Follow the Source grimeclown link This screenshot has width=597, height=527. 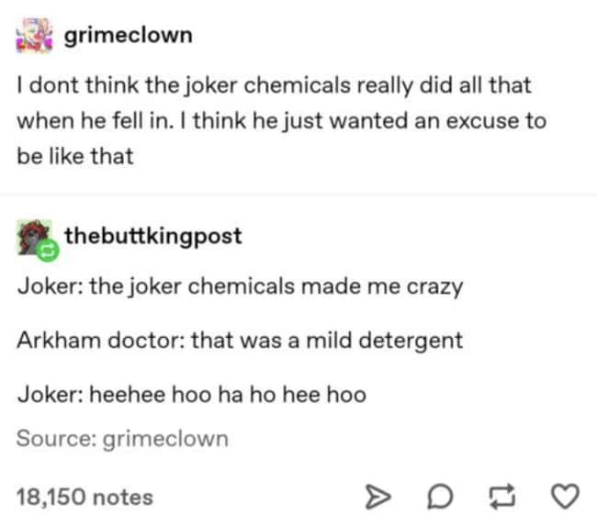pyautogui.click(x=165, y=439)
